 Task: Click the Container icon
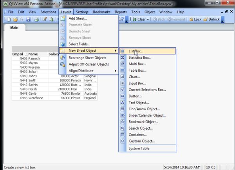(123, 135)
